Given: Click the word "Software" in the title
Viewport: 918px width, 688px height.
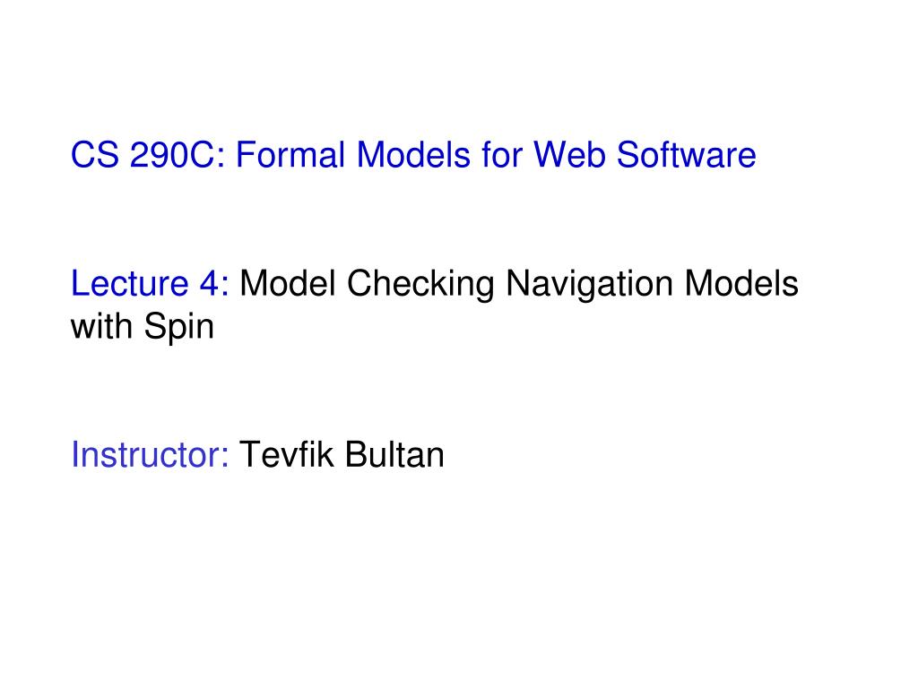Looking at the screenshot, I should (686, 155).
